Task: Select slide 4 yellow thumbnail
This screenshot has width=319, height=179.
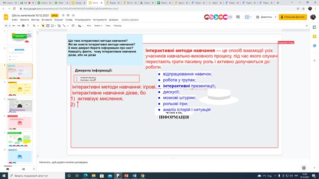Action: click(x=20, y=88)
